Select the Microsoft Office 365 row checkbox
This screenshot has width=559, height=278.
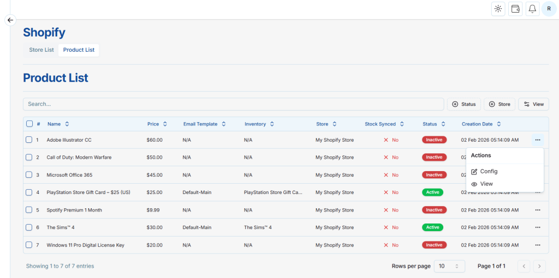(x=29, y=175)
